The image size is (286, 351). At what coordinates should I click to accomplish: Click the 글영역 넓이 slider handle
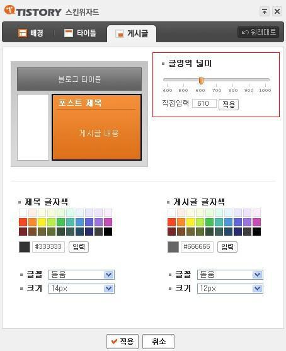pyautogui.click(x=201, y=81)
